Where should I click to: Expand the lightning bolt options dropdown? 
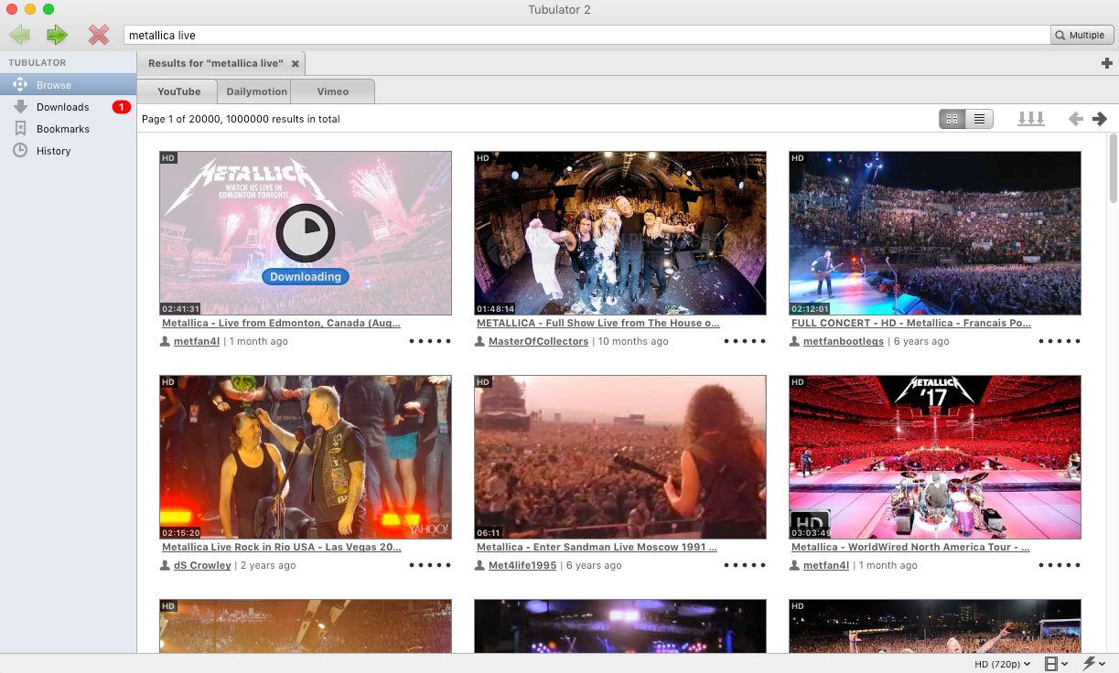[1094, 664]
